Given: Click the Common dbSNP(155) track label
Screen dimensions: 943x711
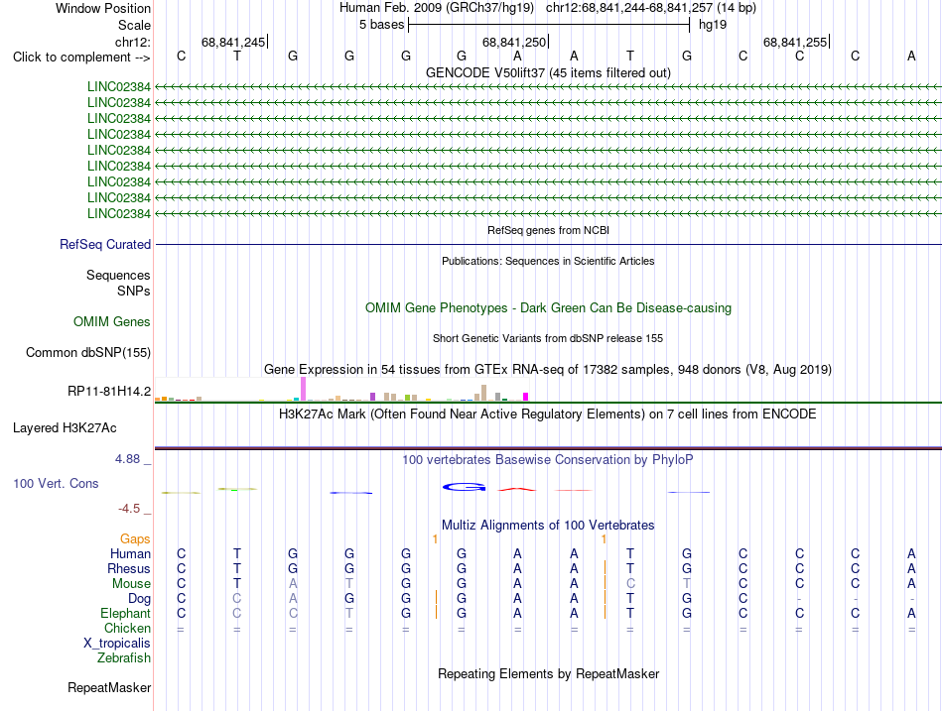Looking at the screenshot, I should click(87, 352).
